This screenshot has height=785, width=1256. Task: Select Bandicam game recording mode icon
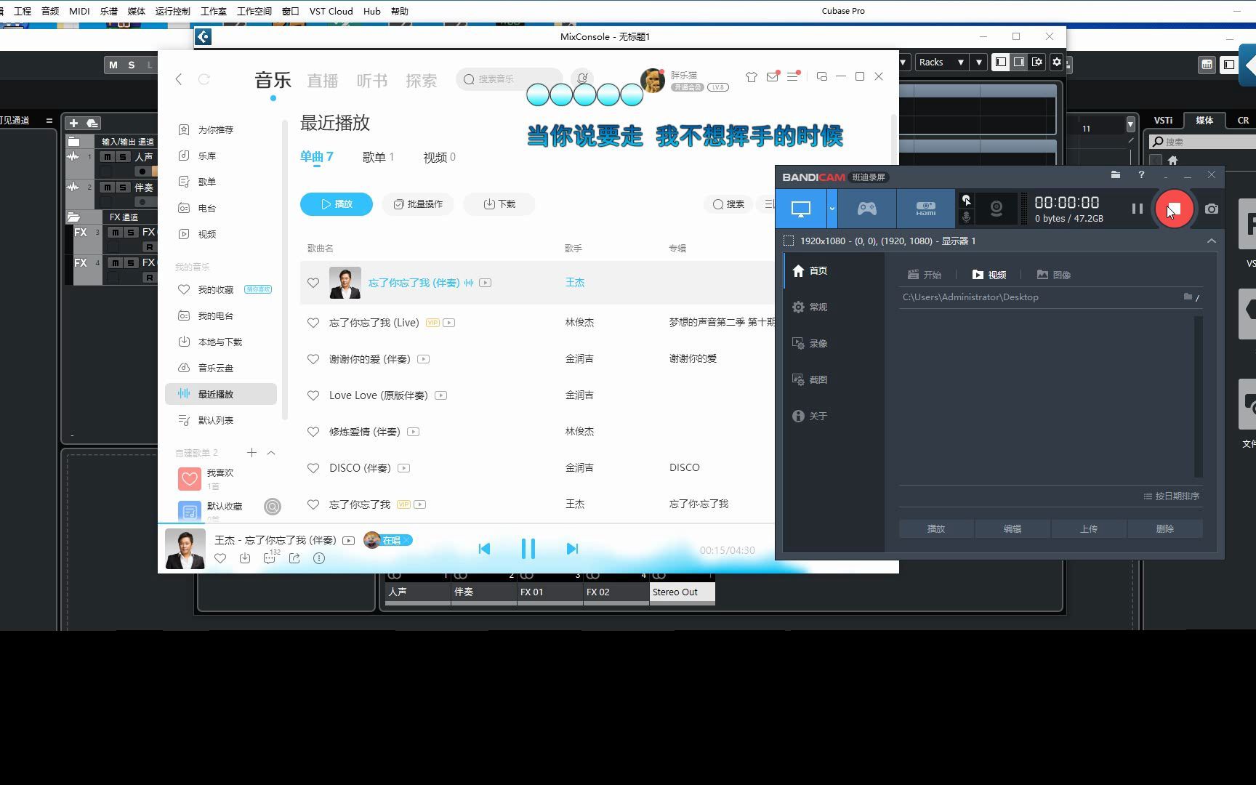click(867, 209)
